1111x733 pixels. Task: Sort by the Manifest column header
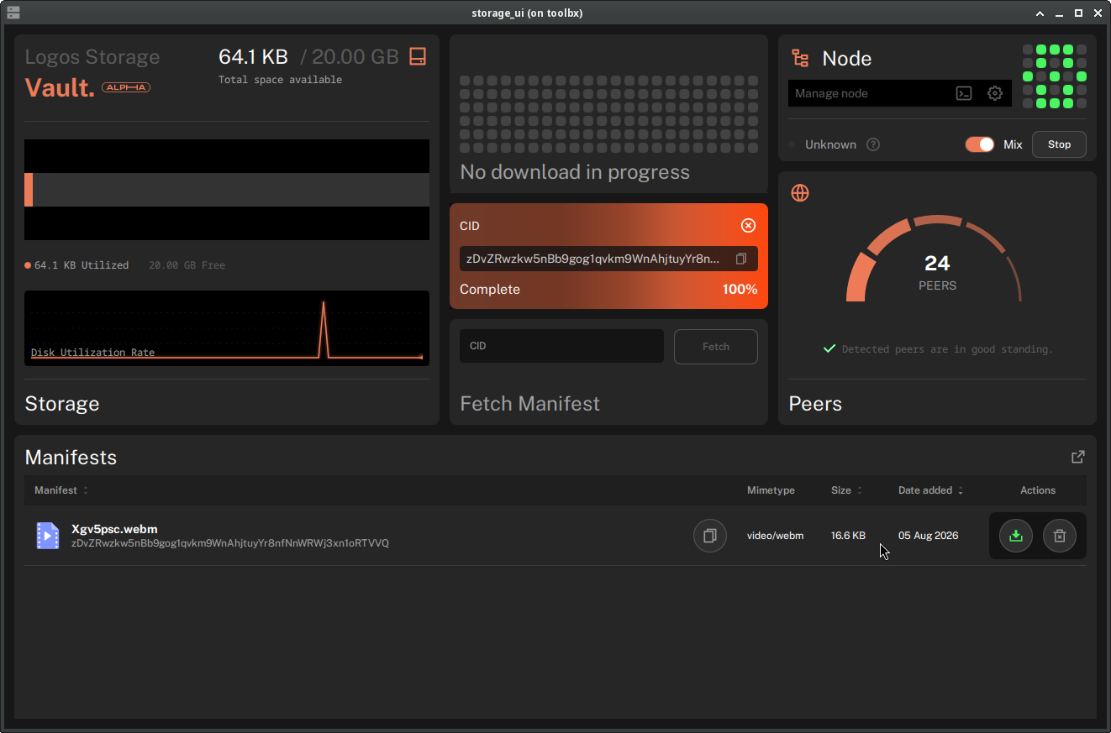[x=61, y=490]
